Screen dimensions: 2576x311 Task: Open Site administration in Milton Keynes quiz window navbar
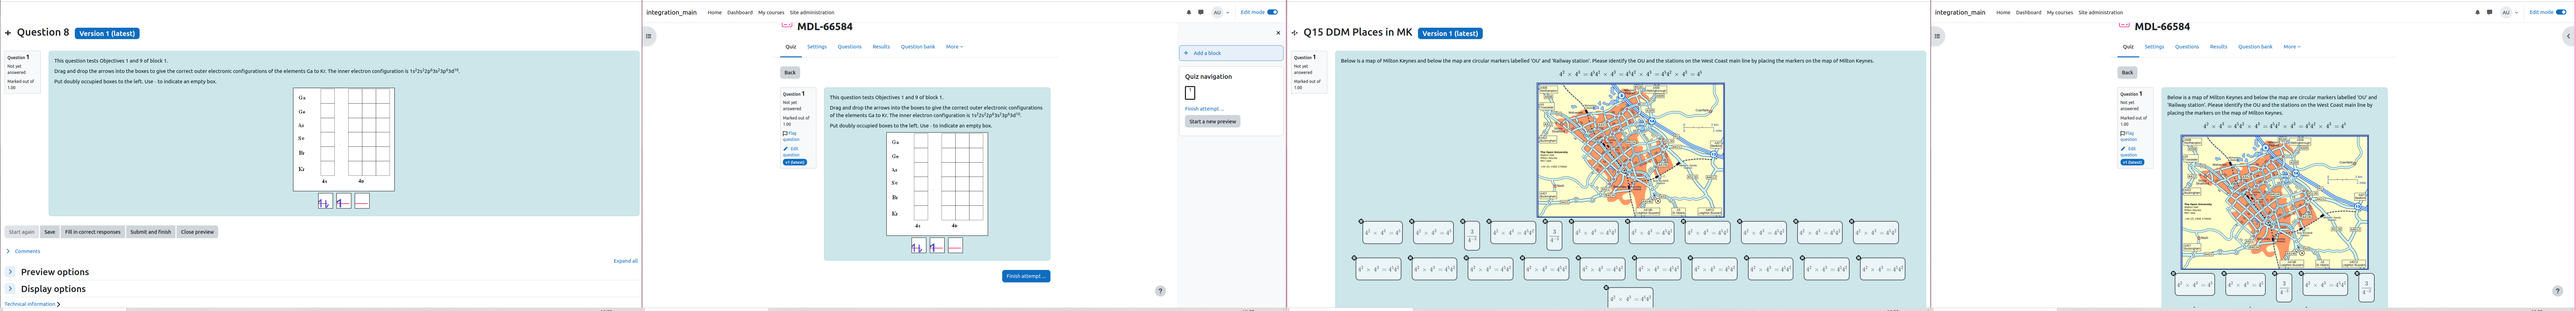point(2100,13)
